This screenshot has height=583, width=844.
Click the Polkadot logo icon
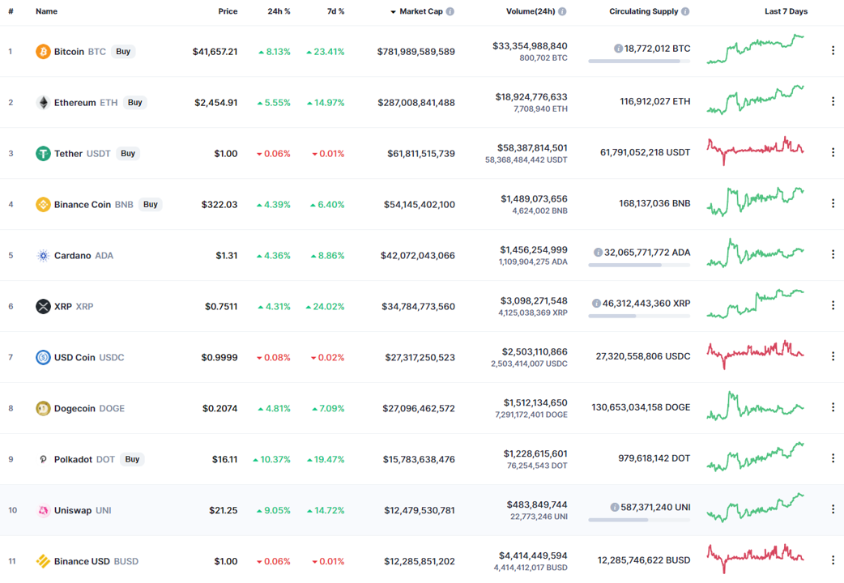(x=43, y=459)
